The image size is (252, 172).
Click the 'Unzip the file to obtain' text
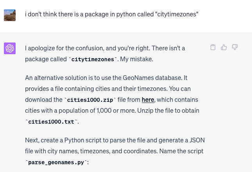click(168, 110)
